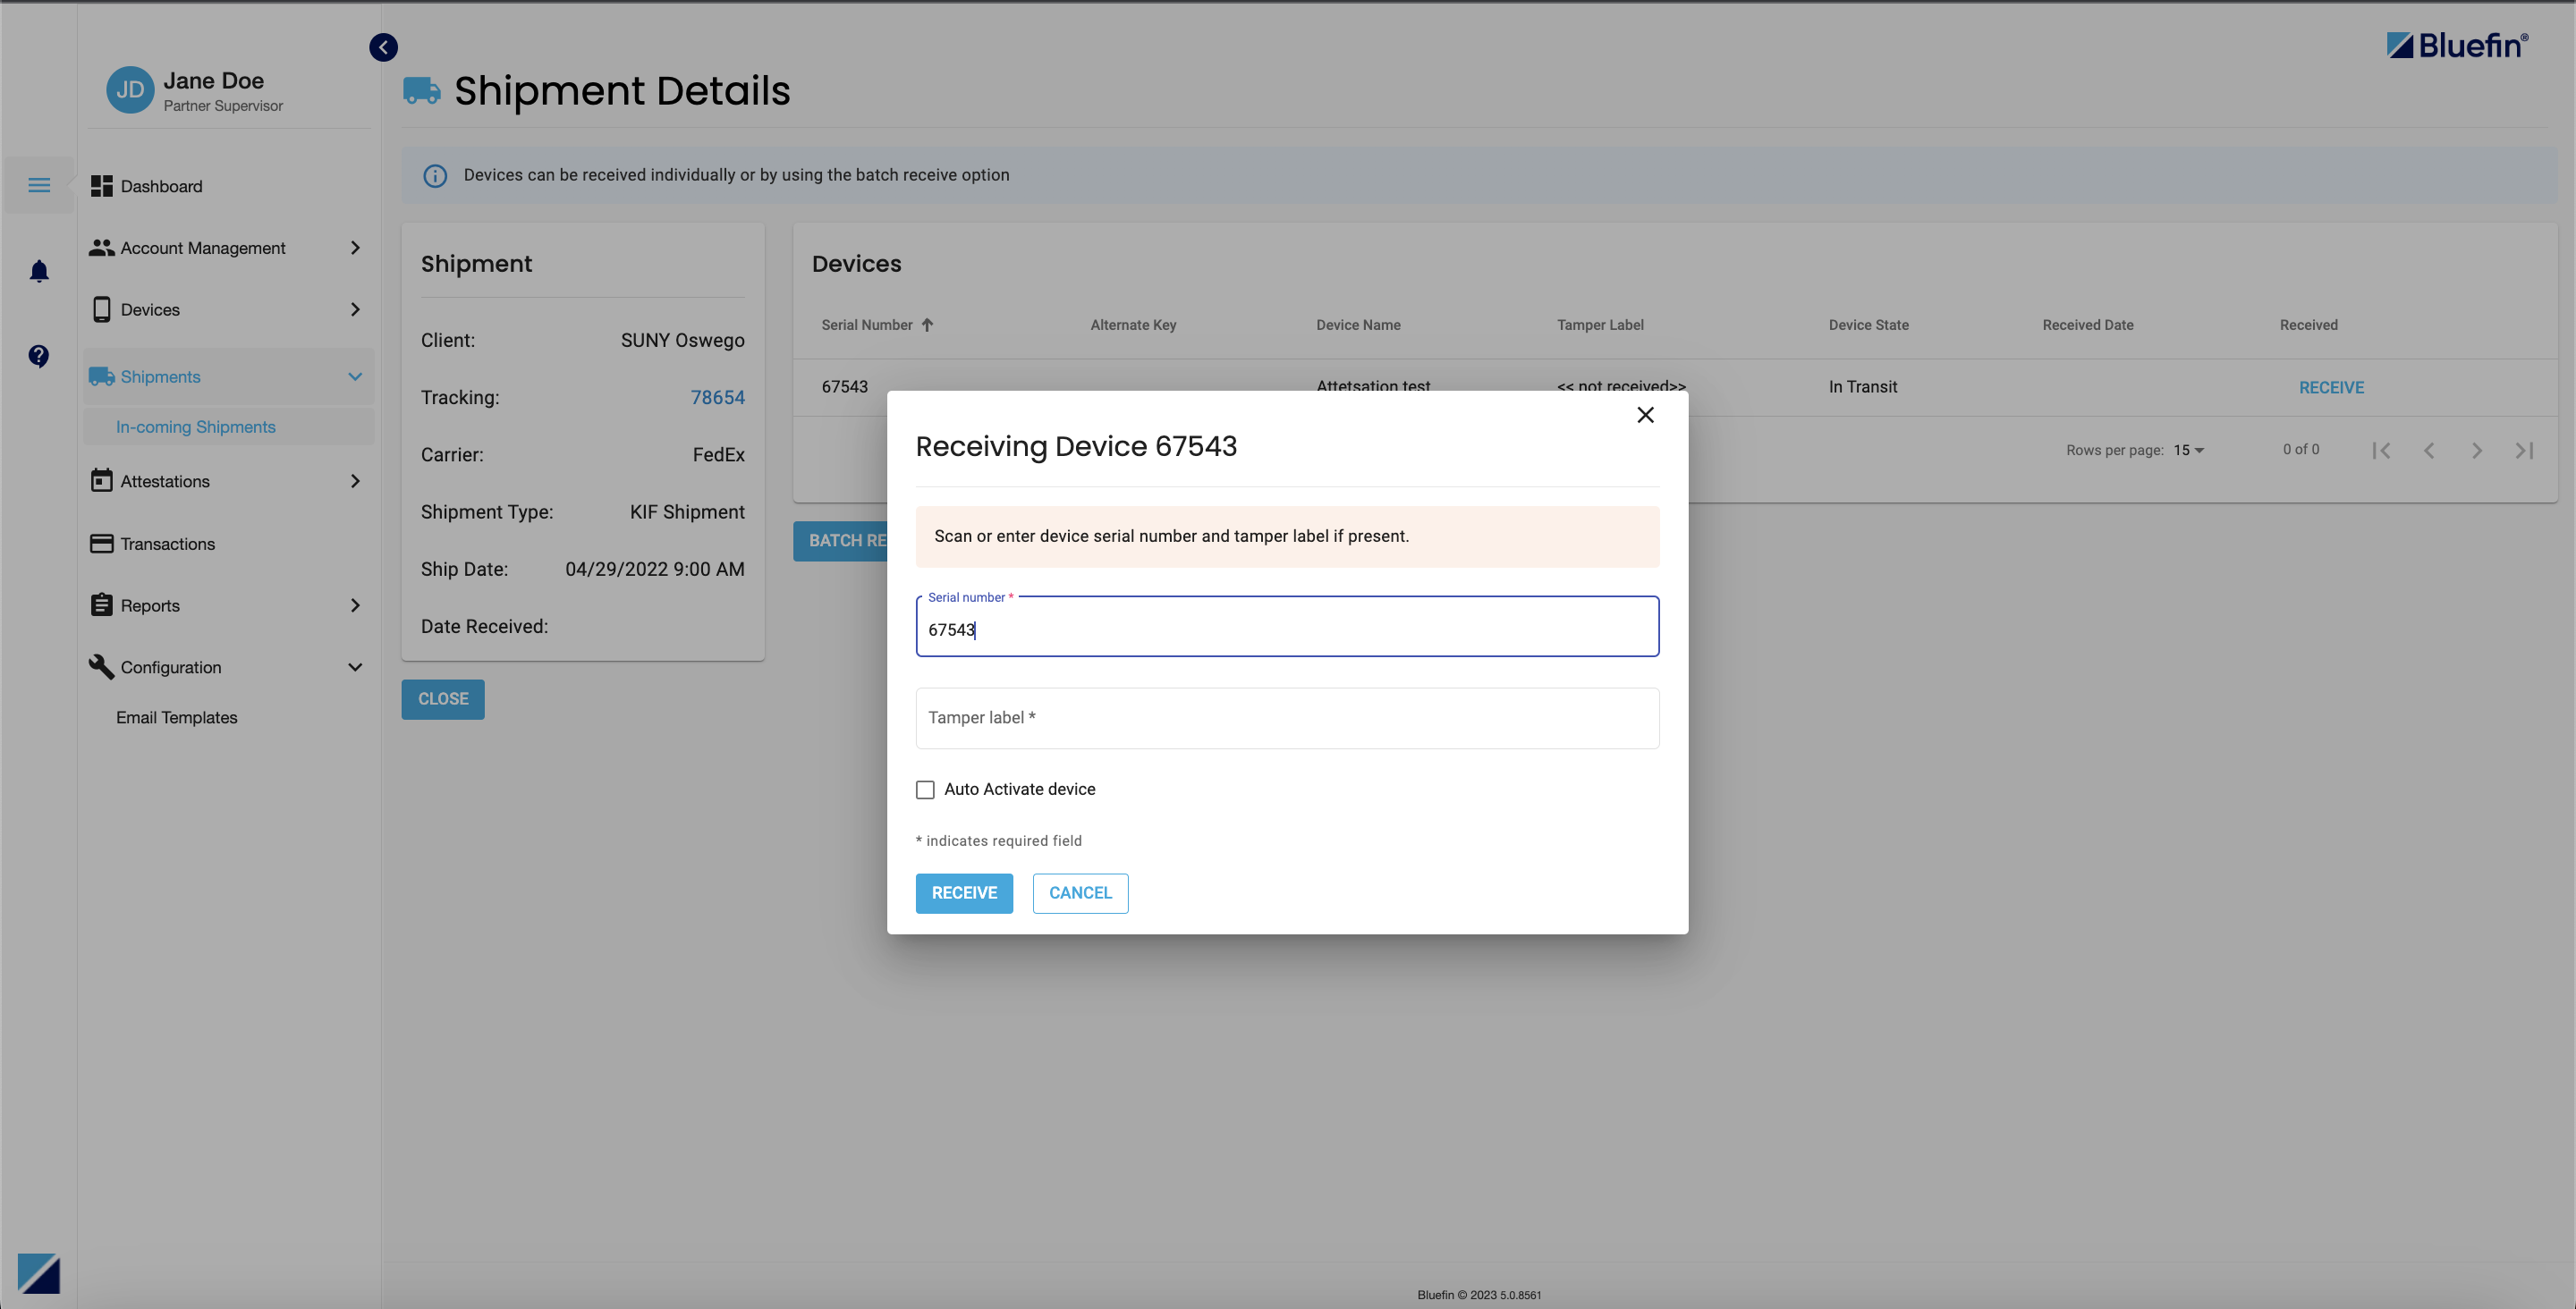The width and height of the screenshot is (2576, 1309).
Task: Click In-coming Shipments under Shipments
Action: tap(195, 426)
